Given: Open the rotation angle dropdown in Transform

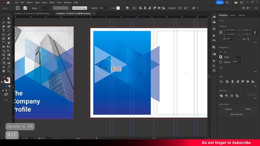Looking at the screenshot, I should pos(234,39).
